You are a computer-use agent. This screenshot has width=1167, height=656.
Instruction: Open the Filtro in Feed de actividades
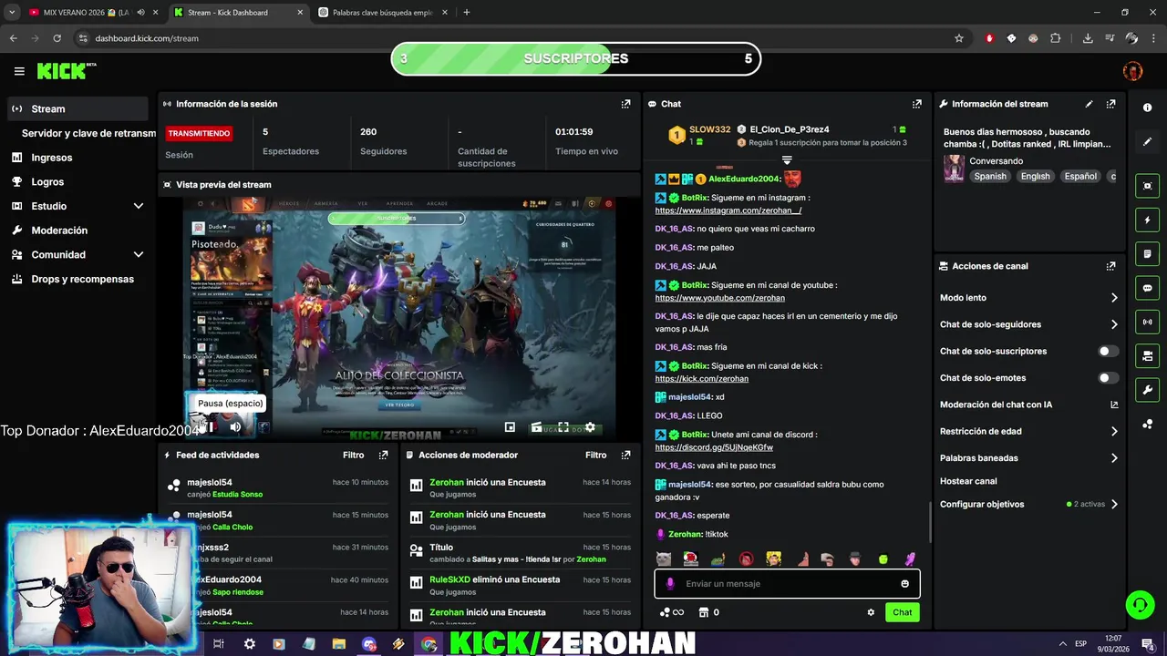[x=353, y=455]
